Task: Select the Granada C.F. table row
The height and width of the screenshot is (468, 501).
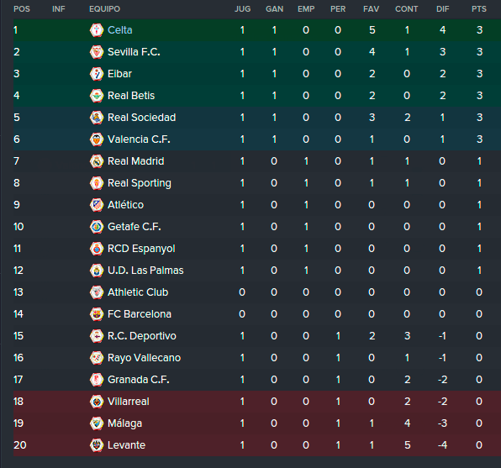Action: point(257,380)
